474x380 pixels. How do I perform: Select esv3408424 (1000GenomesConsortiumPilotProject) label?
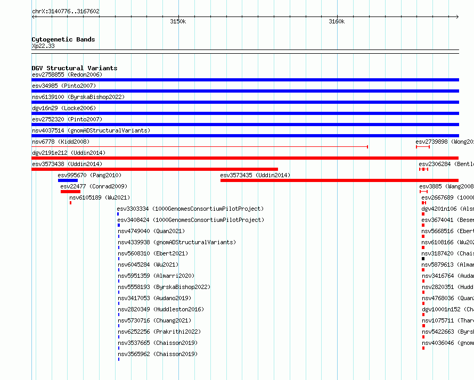click(x=191, y=220)
